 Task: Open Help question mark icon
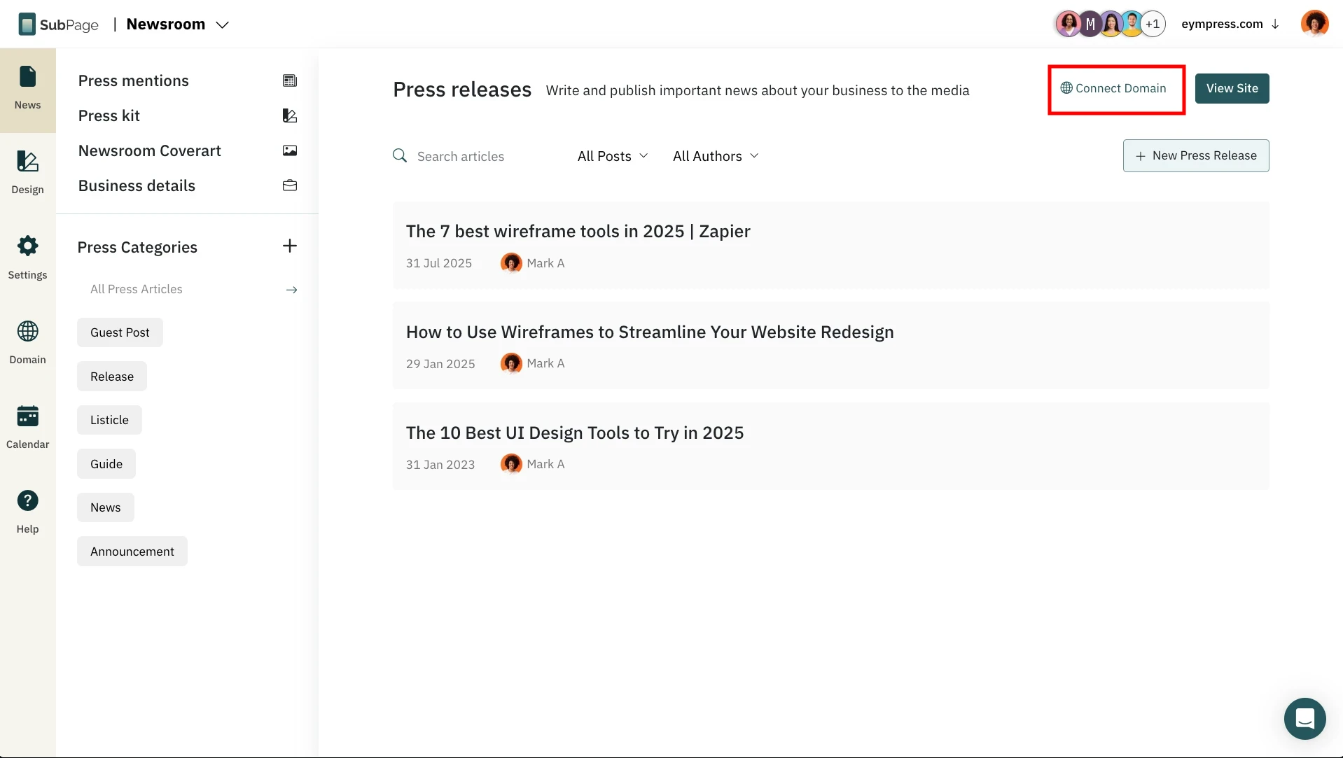coord(27,512)
